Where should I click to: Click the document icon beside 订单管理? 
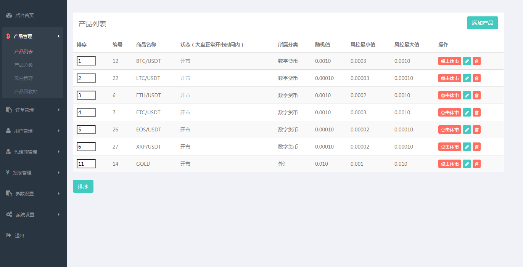9,110
